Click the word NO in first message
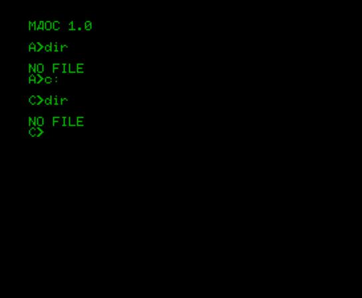The image size is (362, 298). pos(36,69)
